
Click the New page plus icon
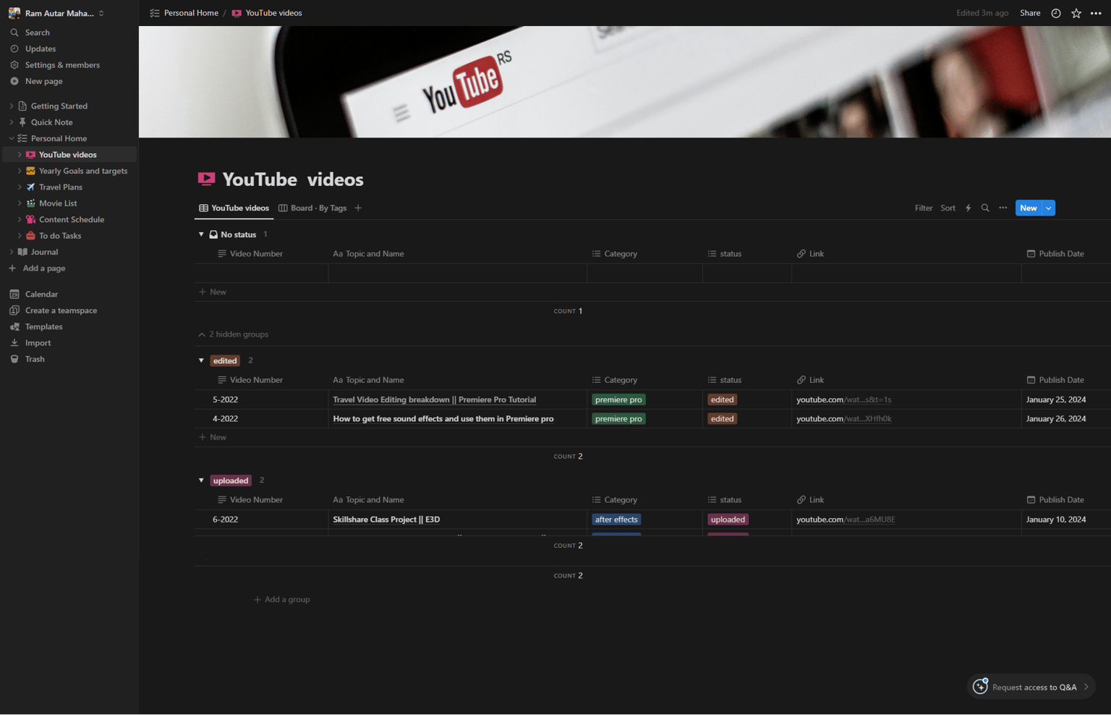14,81
